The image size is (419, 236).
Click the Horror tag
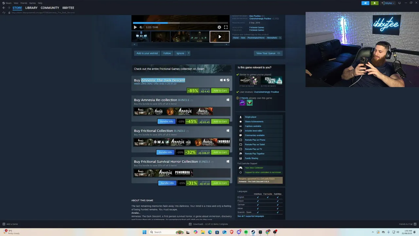pyautogui.click(x=236, y=38)
